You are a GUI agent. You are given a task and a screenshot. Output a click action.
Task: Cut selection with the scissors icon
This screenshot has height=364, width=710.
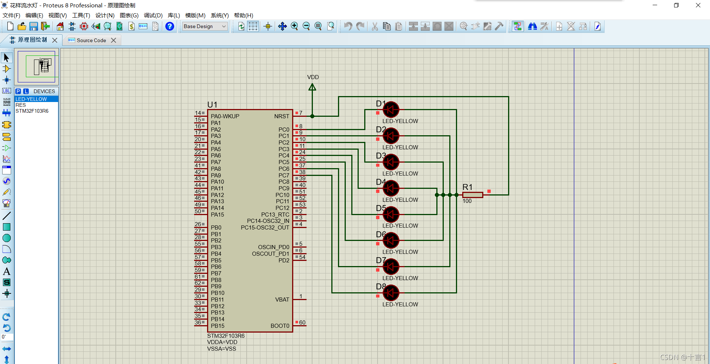click(375, 26)
